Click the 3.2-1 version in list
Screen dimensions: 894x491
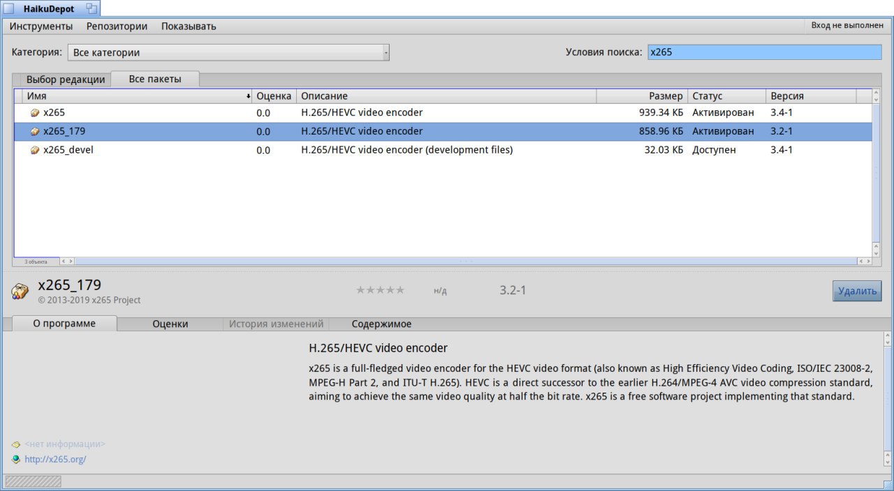[x=781, y=131]
